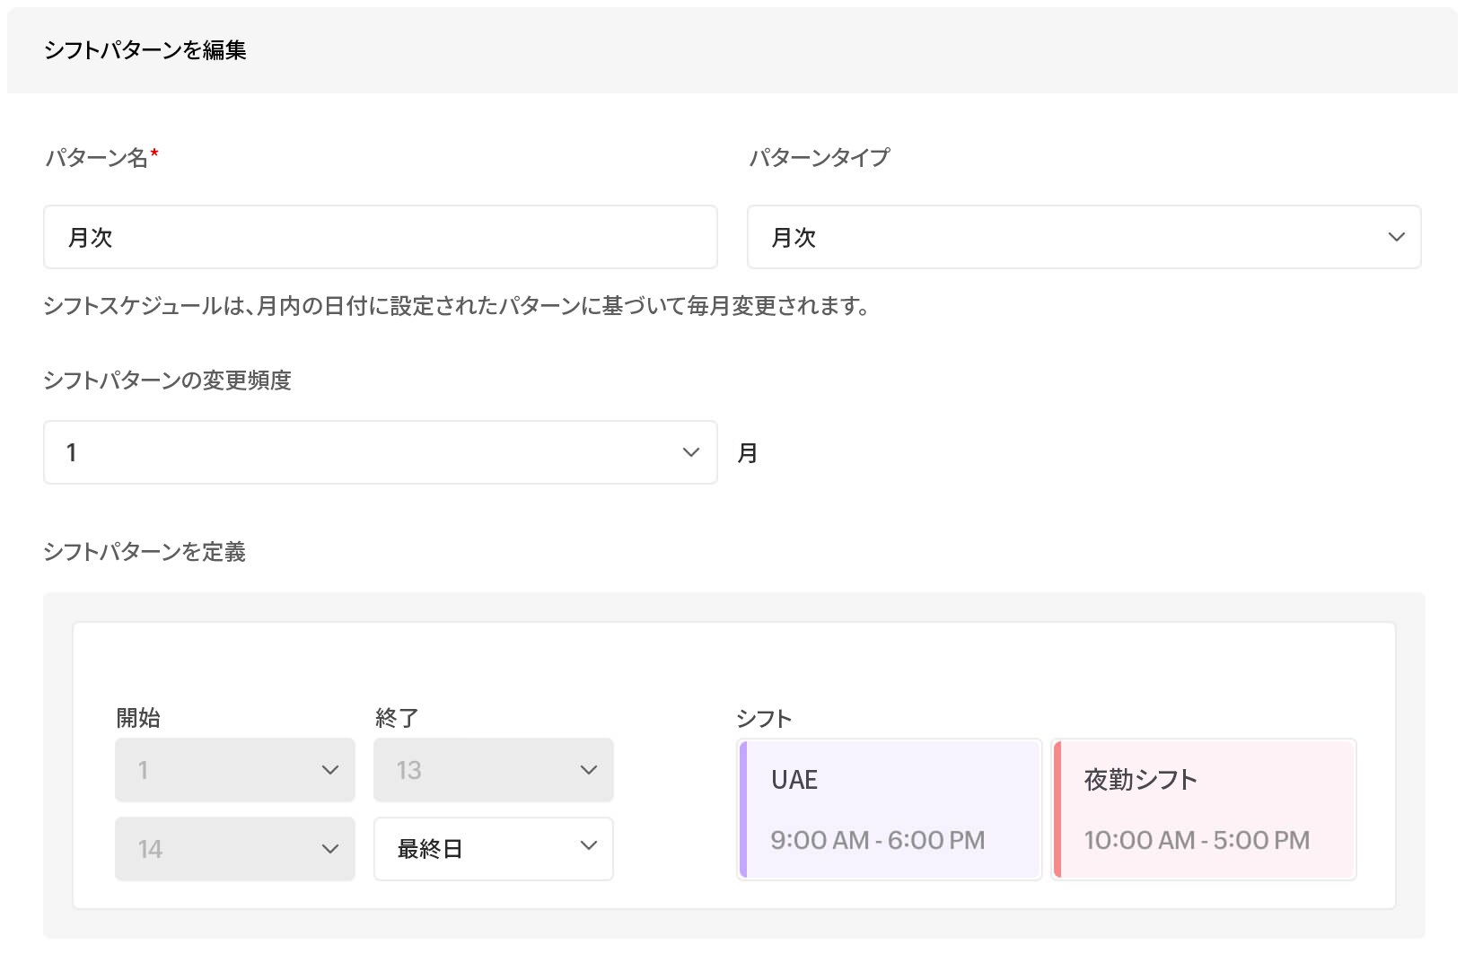Click the chevron on the 最終日 selector

coord(588,848)
